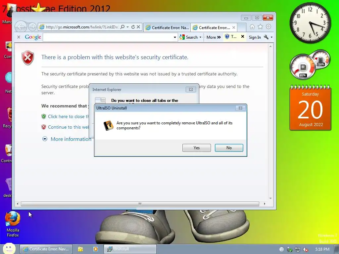Click the red shield certificate error icon

point(28,58)
